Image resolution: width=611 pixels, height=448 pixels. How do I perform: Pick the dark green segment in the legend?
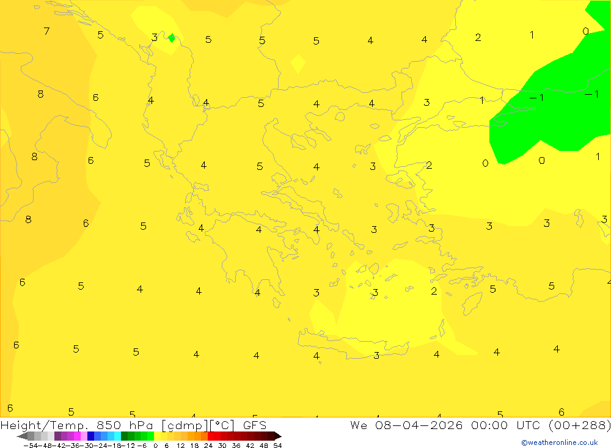(x=124, y=436)
